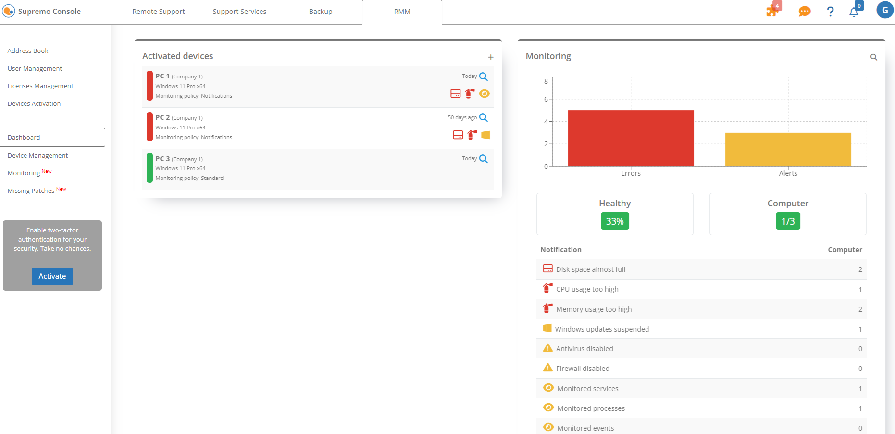Screen dimensions: 895x434
Task: Click the Healthy 33% badge
Action: [x=615, y=221]
